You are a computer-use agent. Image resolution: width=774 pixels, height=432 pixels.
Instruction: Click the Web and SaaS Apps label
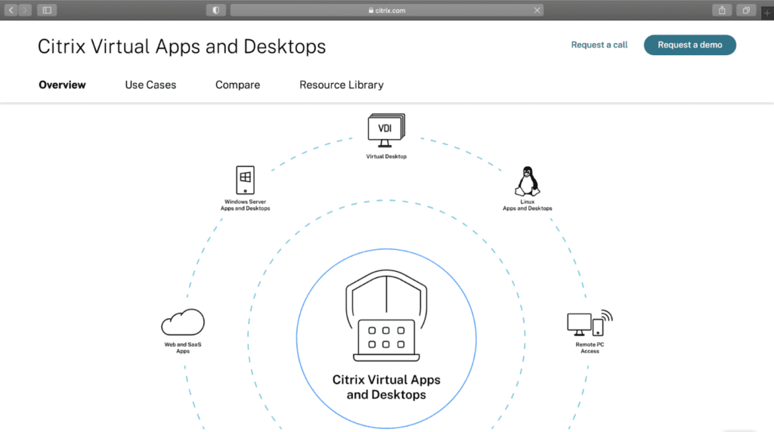coord(183,347)
